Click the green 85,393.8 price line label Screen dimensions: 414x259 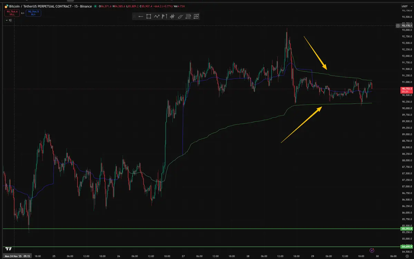407,229
